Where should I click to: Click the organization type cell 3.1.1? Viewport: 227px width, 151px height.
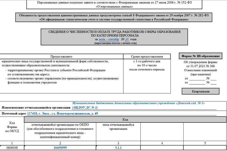[x=118, y=148]
